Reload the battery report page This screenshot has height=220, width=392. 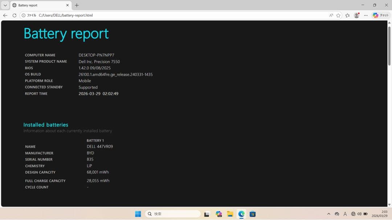[15, 16]
